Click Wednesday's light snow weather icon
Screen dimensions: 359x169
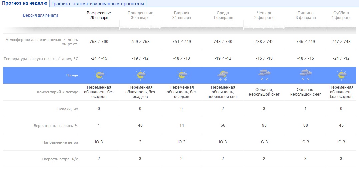(223, 75)
